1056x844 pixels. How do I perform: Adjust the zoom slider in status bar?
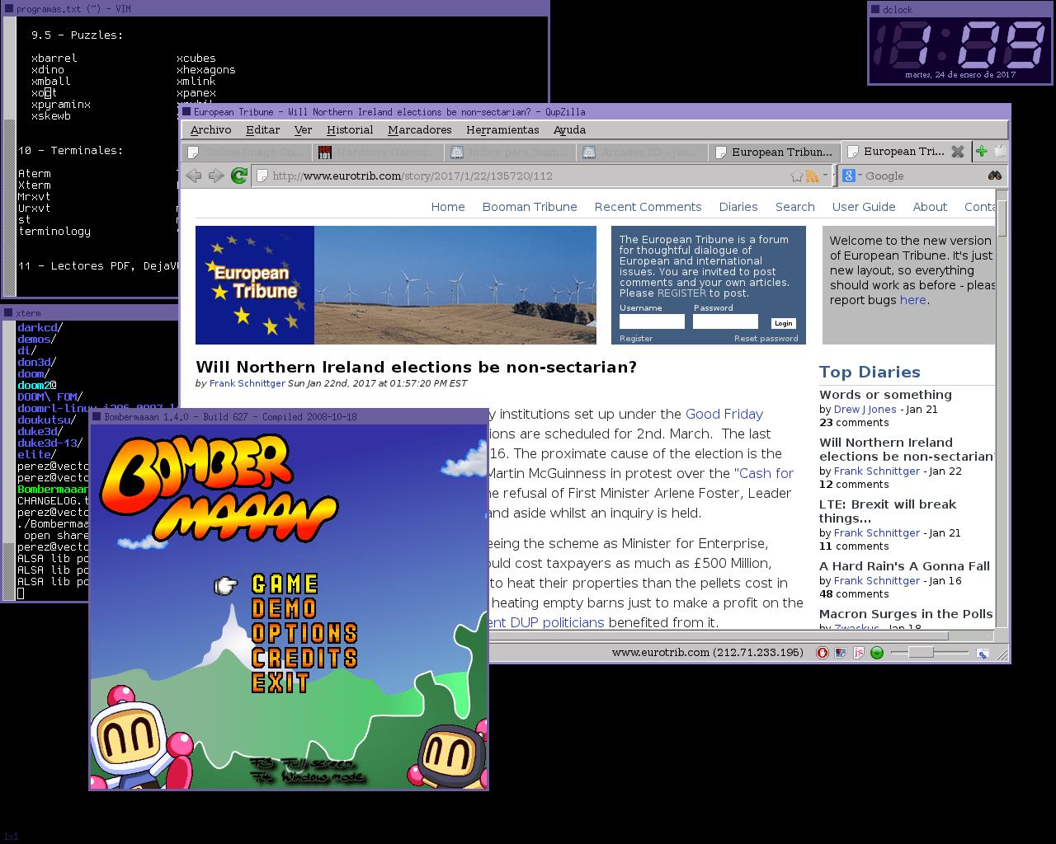[x=921, y=653]
